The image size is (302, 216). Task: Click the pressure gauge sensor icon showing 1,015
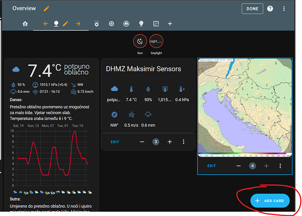pyautogui.click(x=165, y=89)
